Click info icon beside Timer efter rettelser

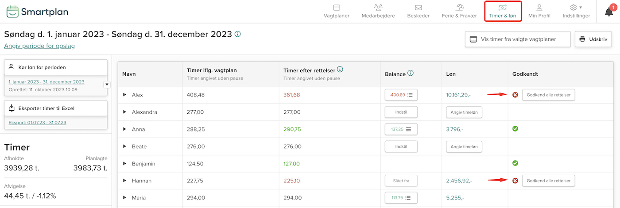click(340, 69)
